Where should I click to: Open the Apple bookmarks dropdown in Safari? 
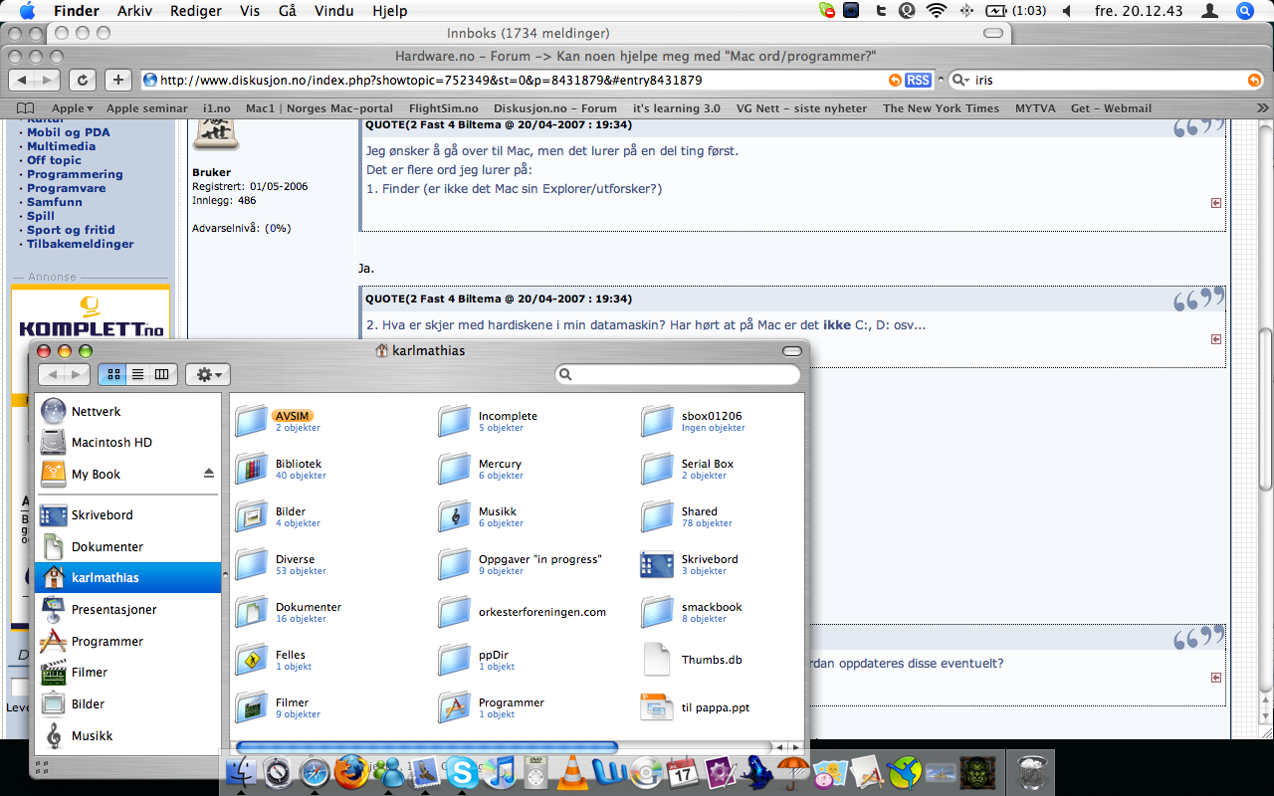(73, 108)
